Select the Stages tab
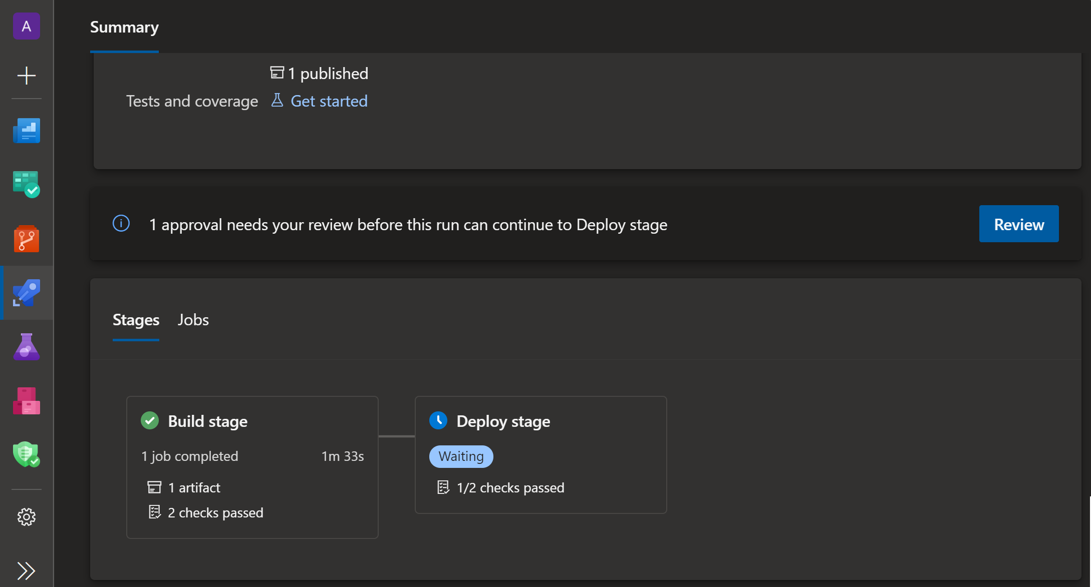Screen dimensions: 1091x587 point(136,320)
